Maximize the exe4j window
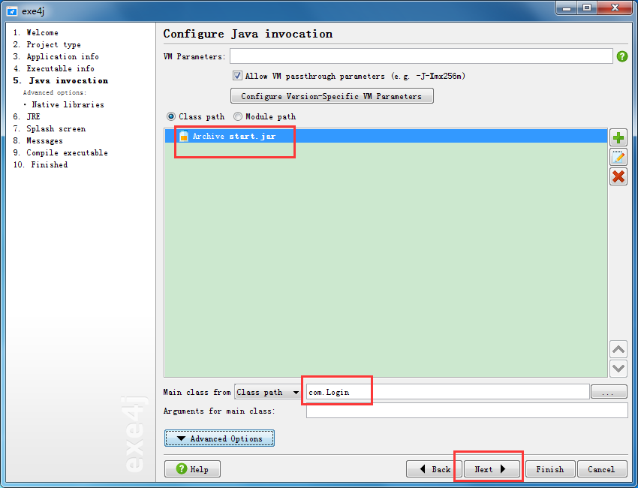The height and width of the screenshot is (488, 638). (x=587, y=8)
